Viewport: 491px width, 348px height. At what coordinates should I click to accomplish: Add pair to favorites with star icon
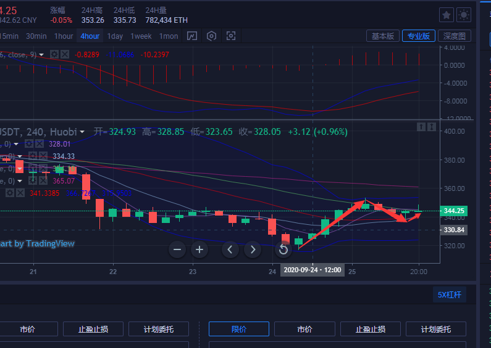pyautogui.click(x=447, y=15)
